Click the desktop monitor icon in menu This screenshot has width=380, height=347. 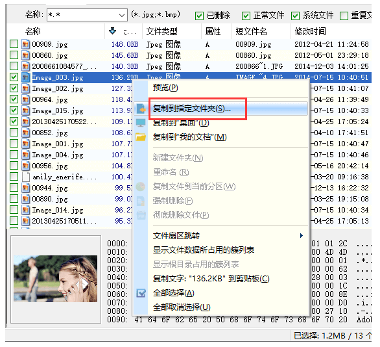pyautogui.click(x=141, y=123)
